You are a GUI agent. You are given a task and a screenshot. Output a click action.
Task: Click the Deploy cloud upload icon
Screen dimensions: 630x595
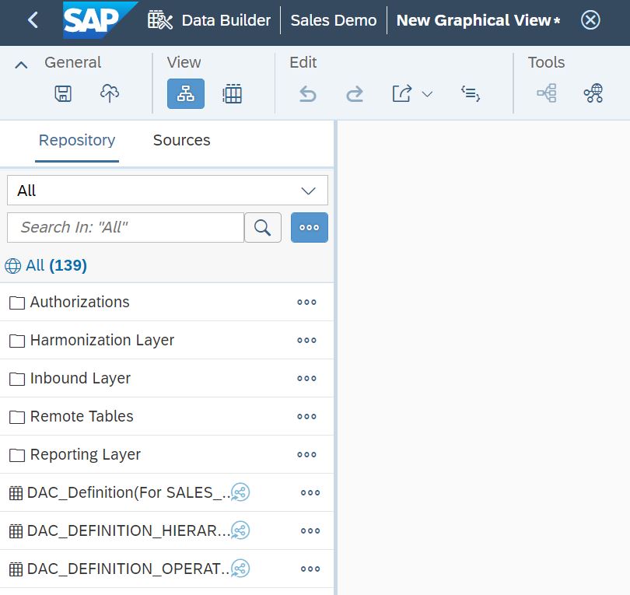coord(110,94)
